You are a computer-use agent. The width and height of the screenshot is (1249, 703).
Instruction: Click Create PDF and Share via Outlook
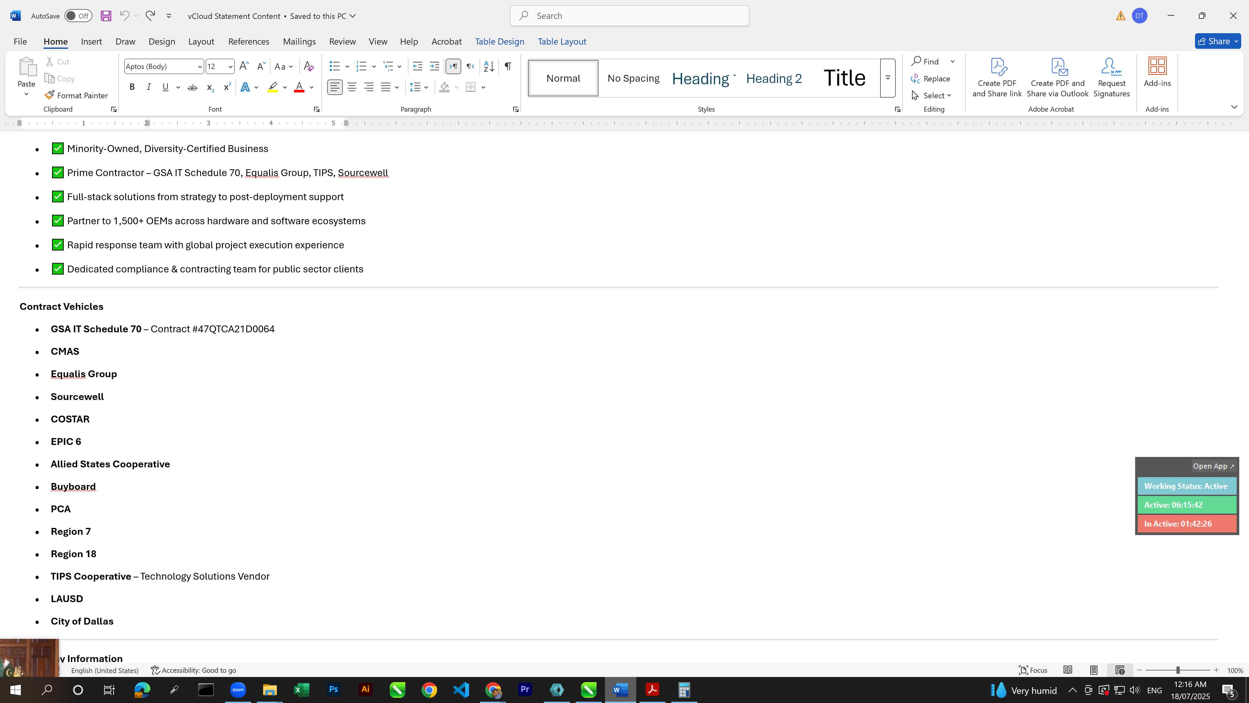tap(1057, 78)
